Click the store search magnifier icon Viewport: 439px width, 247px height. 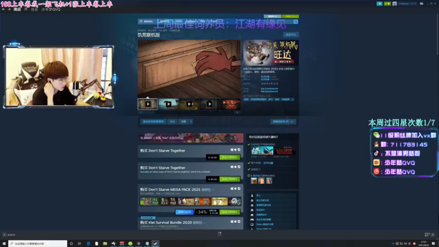(x=295, y=21)
